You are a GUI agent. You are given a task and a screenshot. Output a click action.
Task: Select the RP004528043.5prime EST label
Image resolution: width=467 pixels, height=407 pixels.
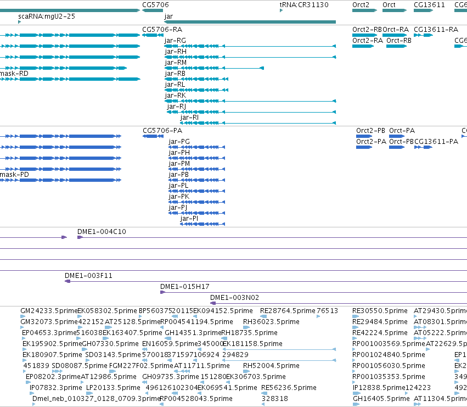pos(196,399)
